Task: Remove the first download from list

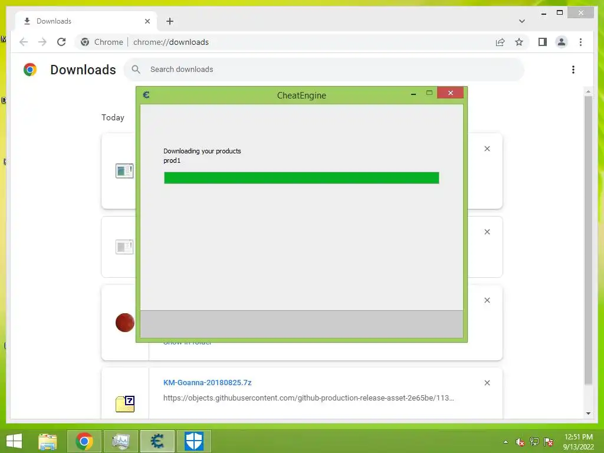Action: click(x=487, y=149)
